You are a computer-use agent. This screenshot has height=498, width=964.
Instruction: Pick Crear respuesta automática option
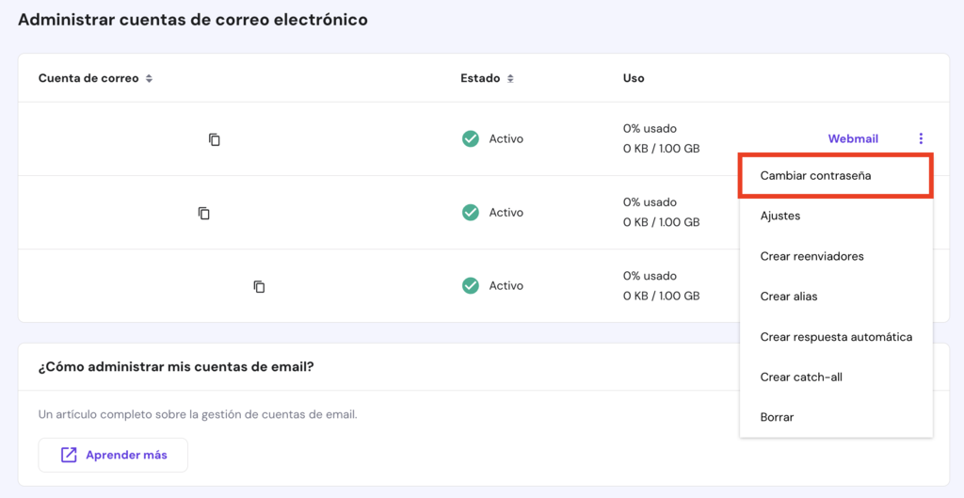tap(836, 337)
